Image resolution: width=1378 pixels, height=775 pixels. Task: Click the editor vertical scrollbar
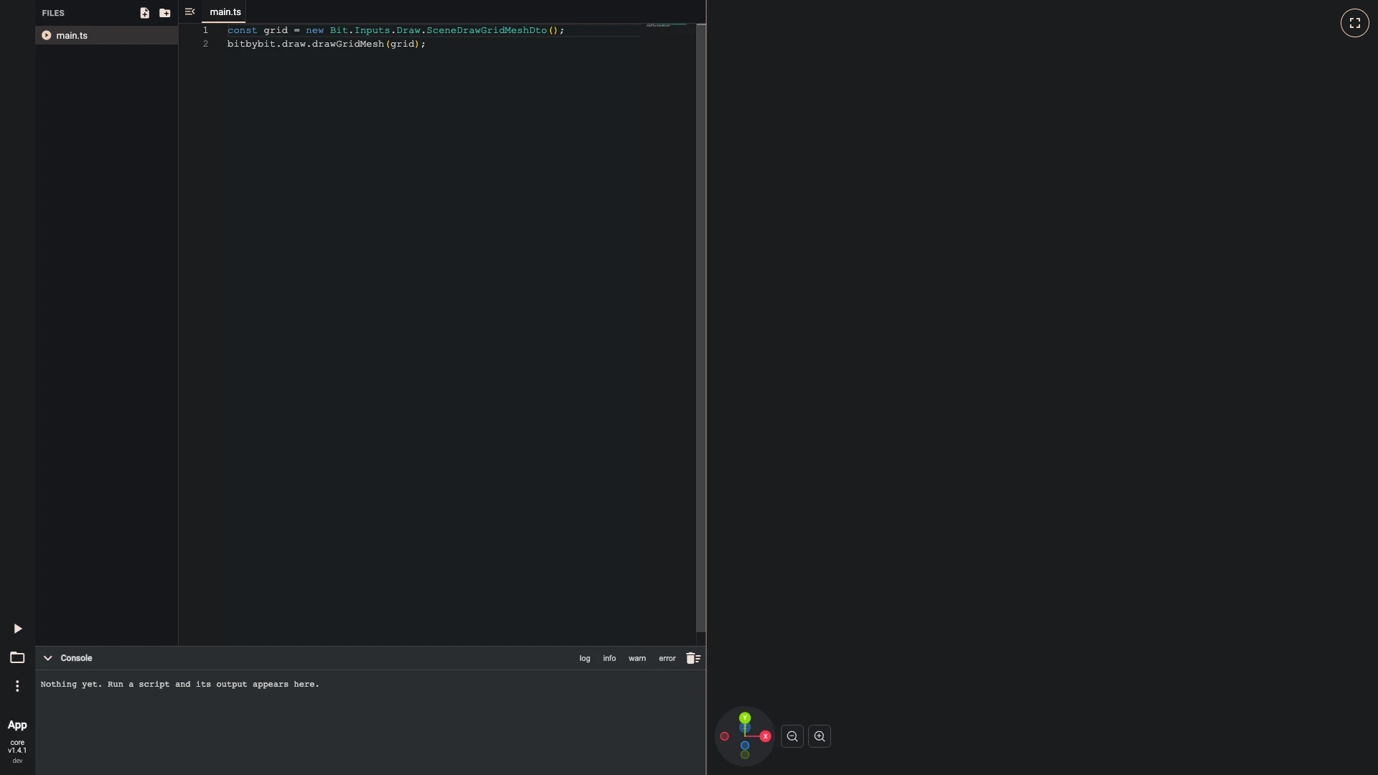coord(701,328)
